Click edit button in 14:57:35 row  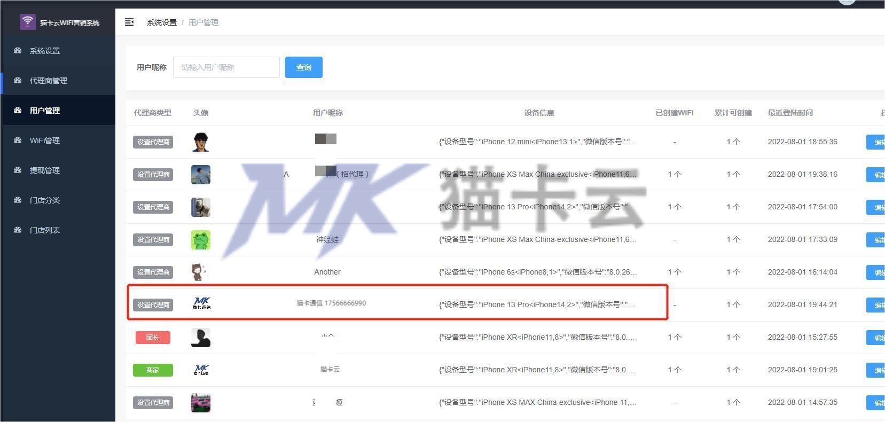[x=875, y=403]
